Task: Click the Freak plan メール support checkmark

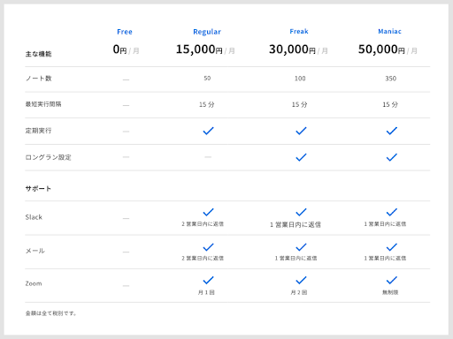Action: pyautogui.click(x=301, y=247)
